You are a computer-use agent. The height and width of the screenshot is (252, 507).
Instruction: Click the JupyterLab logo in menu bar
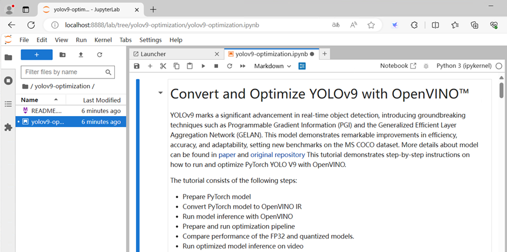8,40
